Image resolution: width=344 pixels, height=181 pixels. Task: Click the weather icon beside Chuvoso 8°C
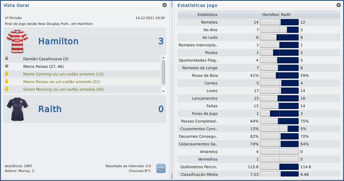tap(161, 168)
